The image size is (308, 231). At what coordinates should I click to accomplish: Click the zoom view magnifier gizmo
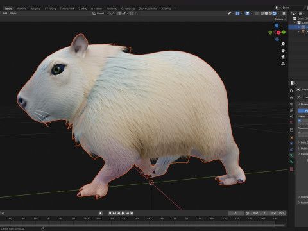[x=283, y=44]
